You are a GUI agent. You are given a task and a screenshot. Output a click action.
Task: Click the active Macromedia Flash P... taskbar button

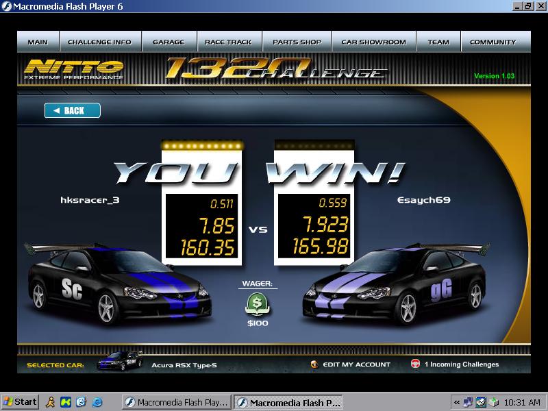288,402
